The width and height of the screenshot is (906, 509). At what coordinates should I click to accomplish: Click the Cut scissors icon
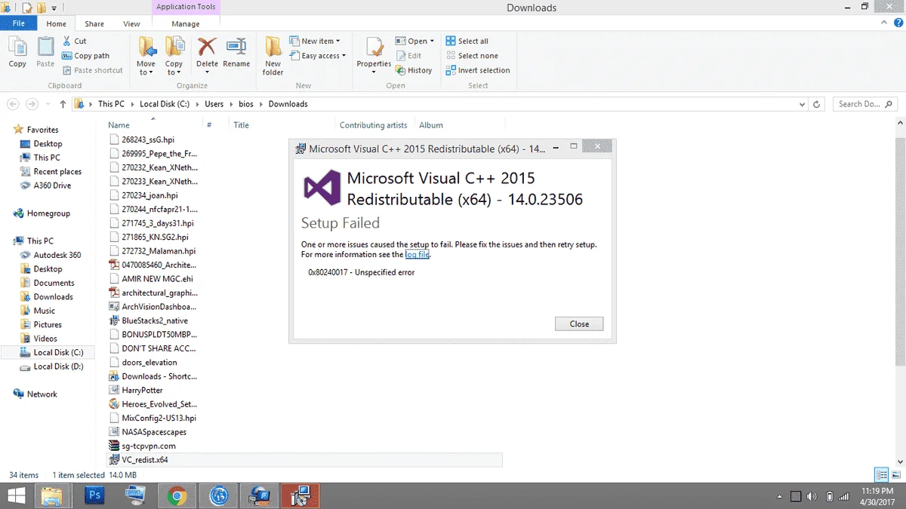[x=68, y=41]
